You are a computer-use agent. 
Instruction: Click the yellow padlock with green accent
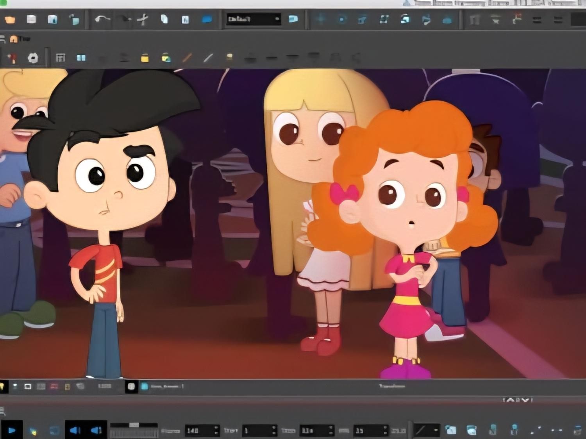pyautogui.click(x=166, y=58)
